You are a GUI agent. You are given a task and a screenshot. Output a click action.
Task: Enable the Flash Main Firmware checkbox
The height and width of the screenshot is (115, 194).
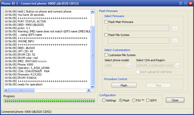[x=106, y=22]
